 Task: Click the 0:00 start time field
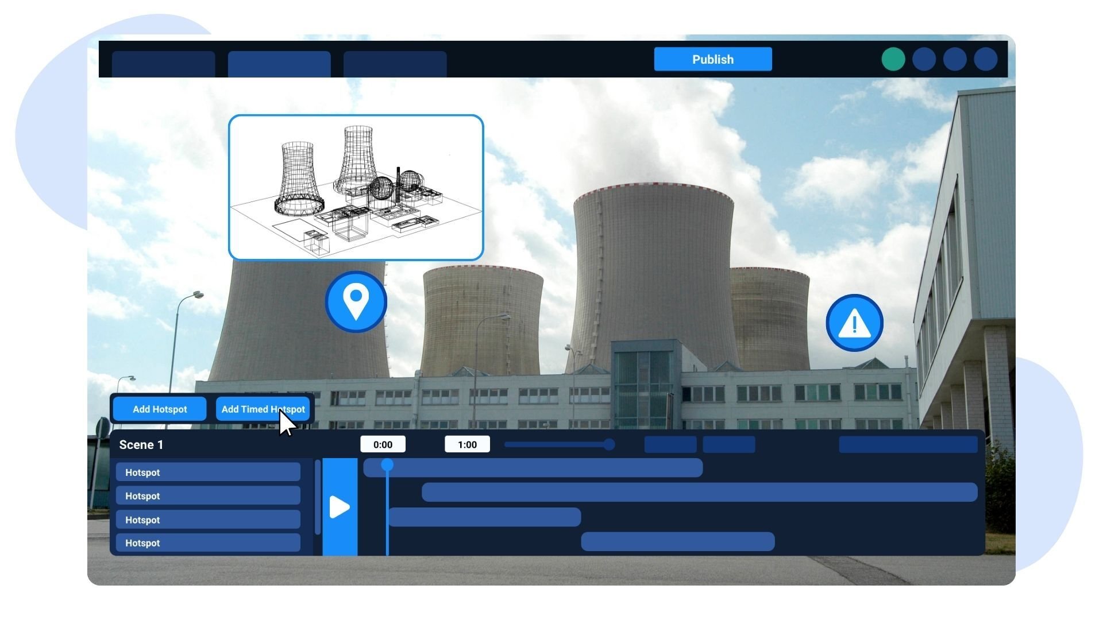383,444
